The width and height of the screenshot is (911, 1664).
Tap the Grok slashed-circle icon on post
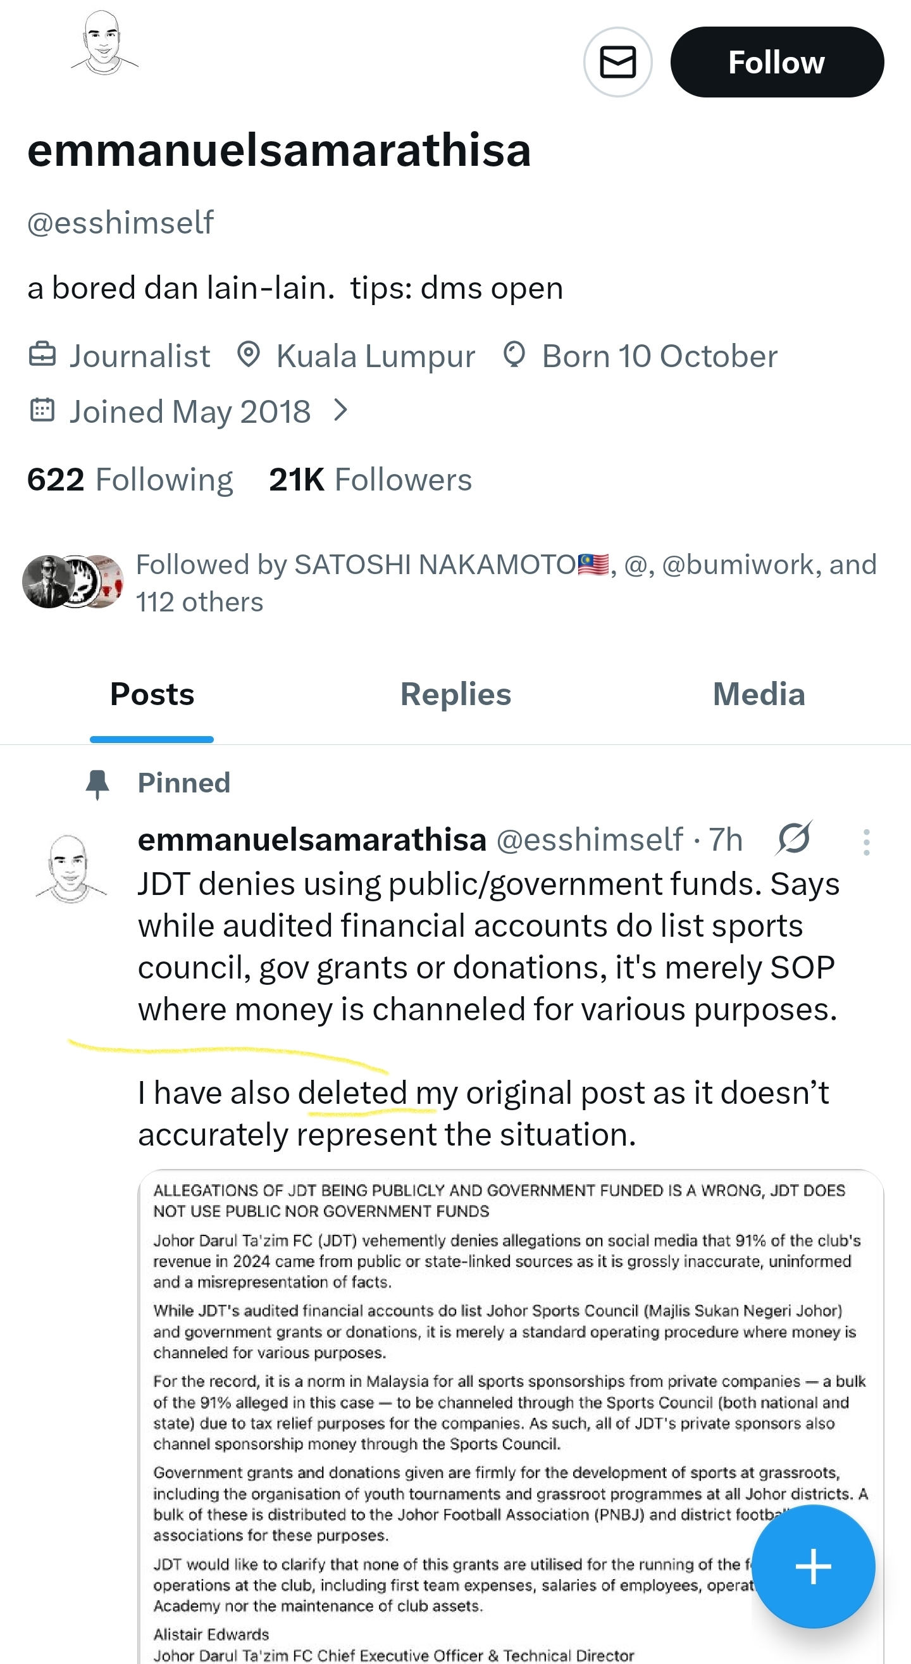[x=793, y=839]
